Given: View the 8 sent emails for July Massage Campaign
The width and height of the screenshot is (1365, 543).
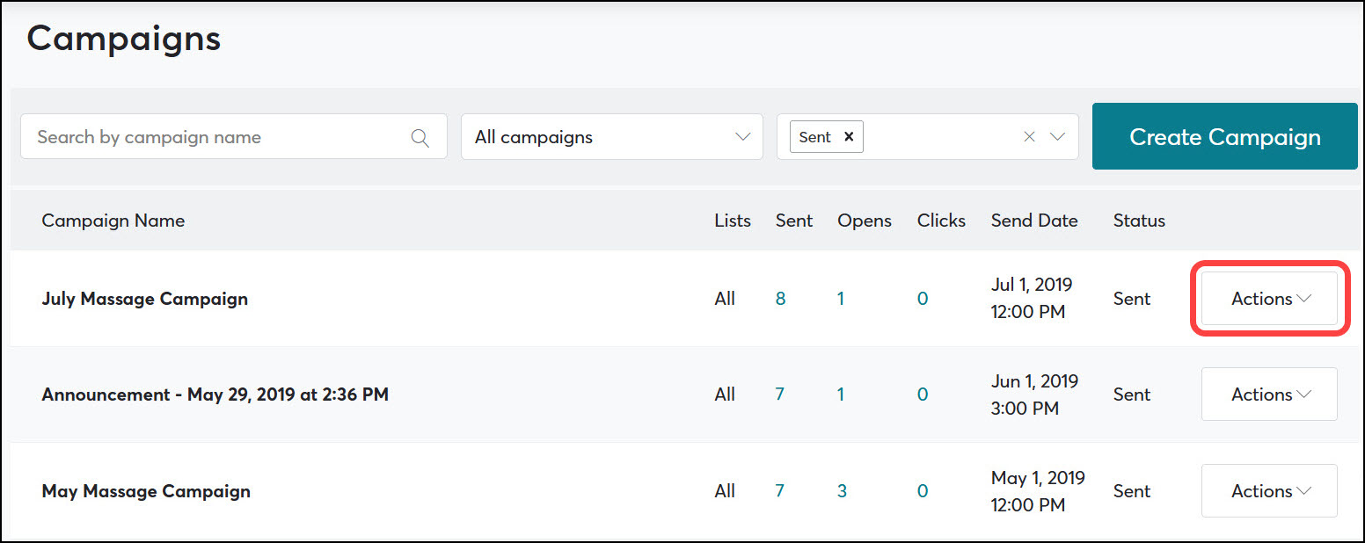Looking at the screenshot, I should coord(780,299).
